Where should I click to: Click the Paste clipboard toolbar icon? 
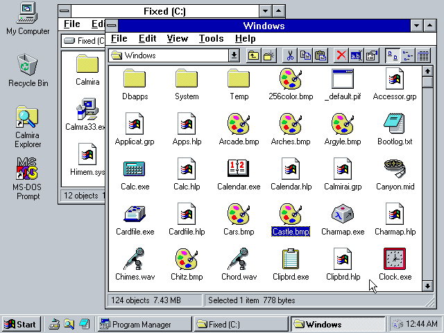pyautogui.click(x=321, y=55)
